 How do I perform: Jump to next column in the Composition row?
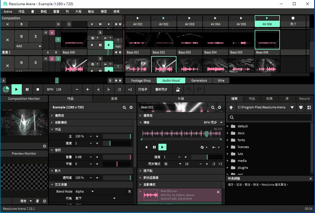120,24
